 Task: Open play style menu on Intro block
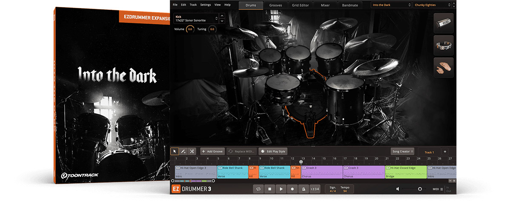pos(178,168)
